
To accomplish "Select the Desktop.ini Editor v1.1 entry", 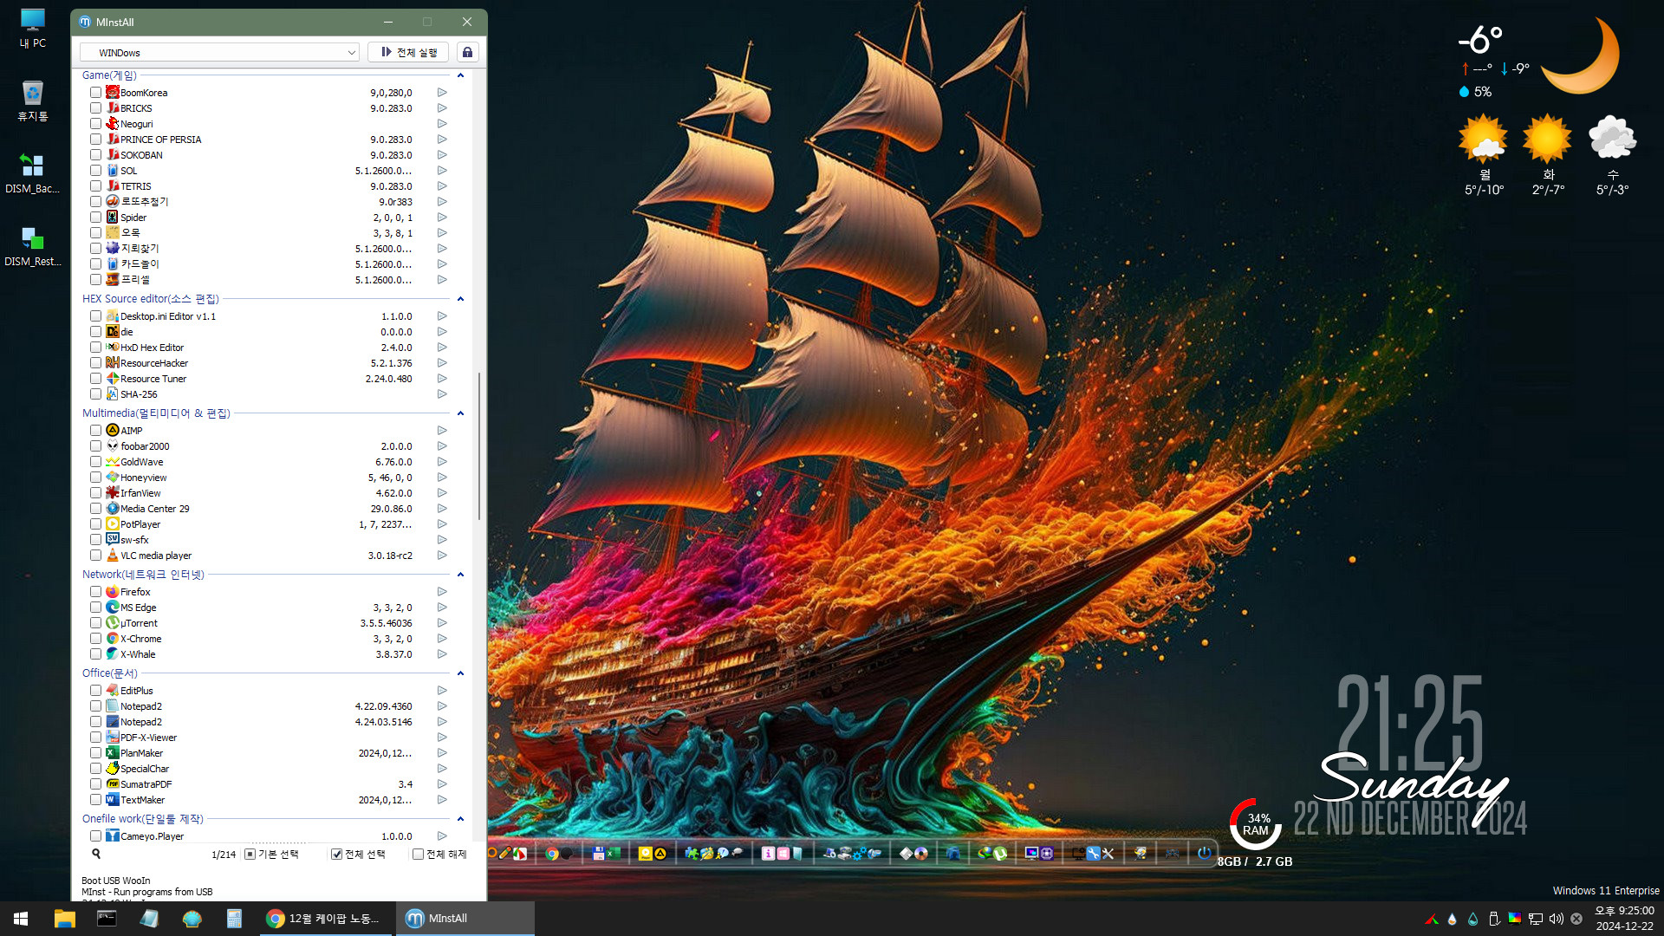I will 168,316.
